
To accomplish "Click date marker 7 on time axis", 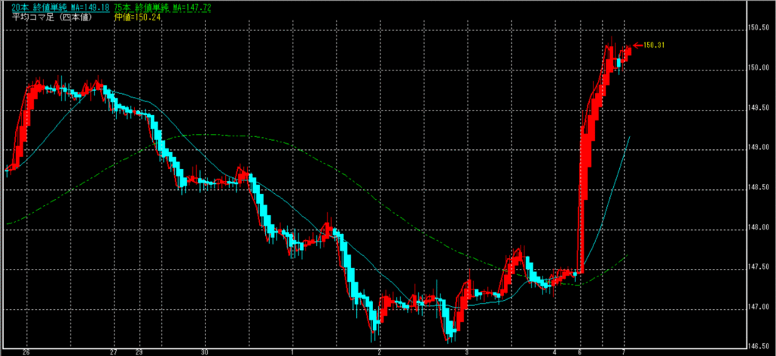I will [623, 352].
